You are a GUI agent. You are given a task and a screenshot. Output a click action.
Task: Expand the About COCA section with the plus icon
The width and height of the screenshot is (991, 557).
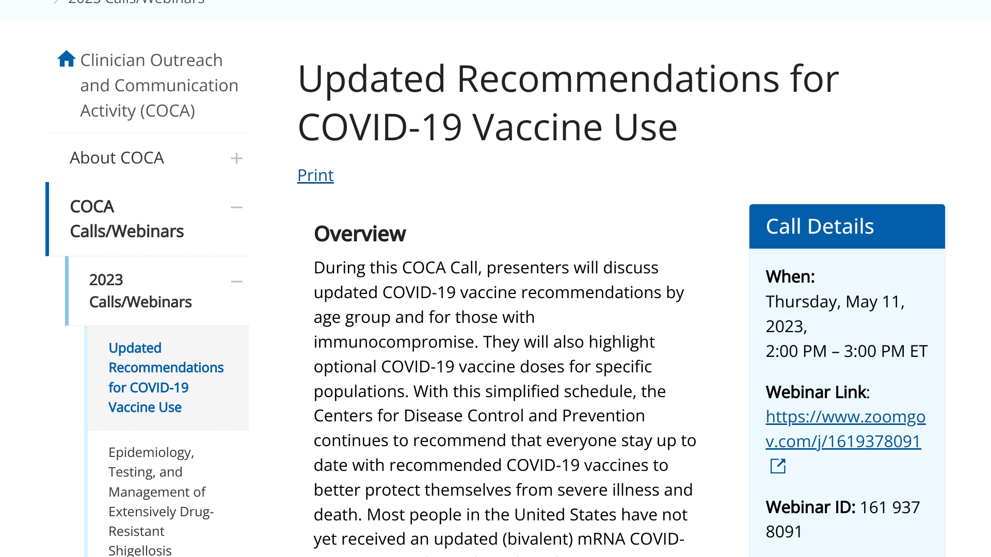[236, 158]
